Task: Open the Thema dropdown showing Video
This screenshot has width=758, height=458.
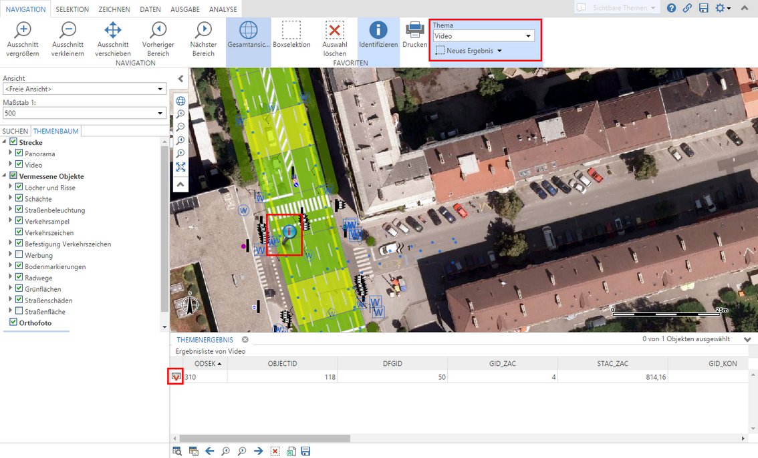Action: pyautogui.click(x=483, y=36)
